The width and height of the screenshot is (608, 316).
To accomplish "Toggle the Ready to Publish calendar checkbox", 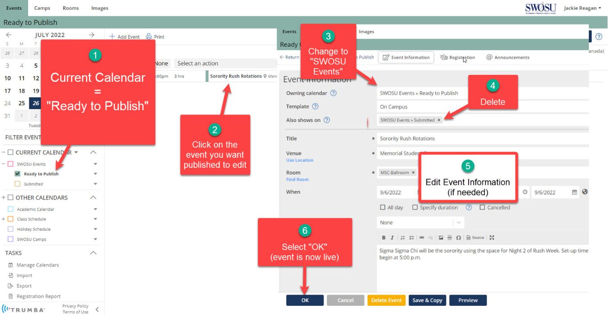I will click(x=18, y=174).
